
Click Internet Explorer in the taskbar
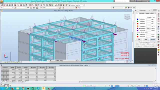tap(7, 88)
